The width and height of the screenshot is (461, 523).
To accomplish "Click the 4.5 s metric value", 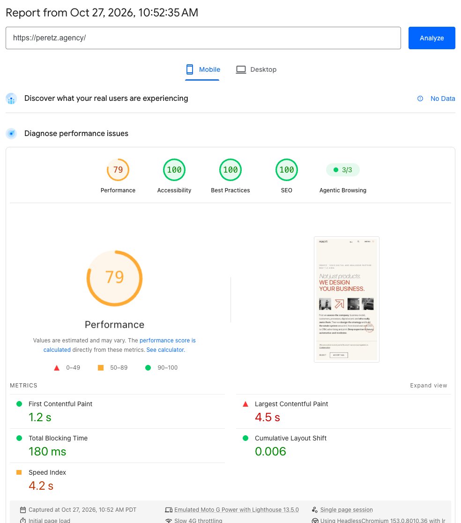I will (268, 417).
